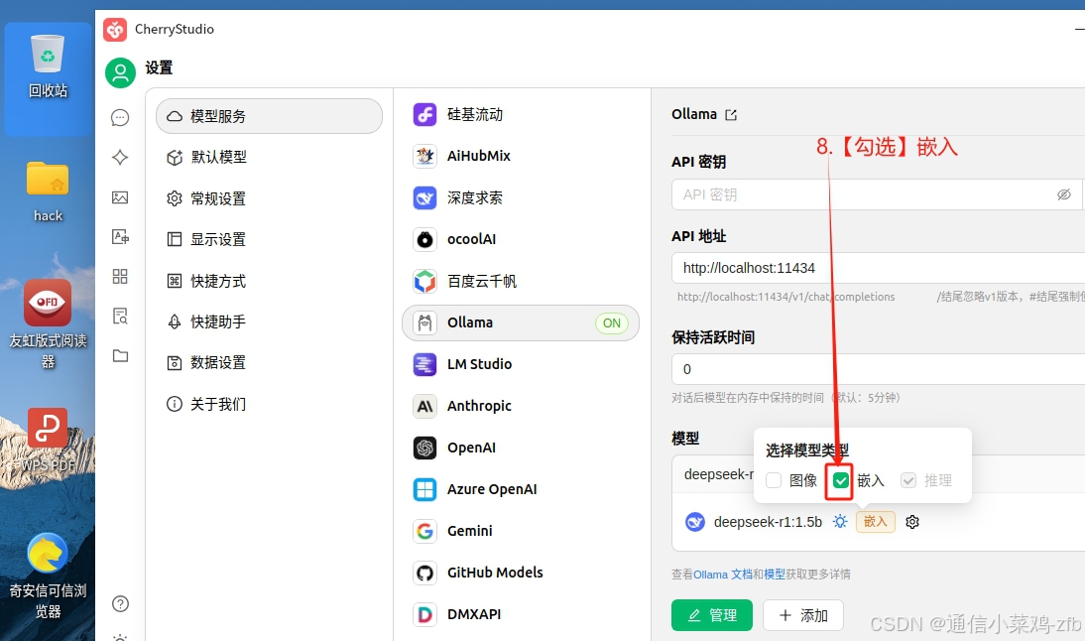The height and width of the screenshot is (641, 1085).
Task: Select the hack folder on desktop
Action: pos(48,192)
